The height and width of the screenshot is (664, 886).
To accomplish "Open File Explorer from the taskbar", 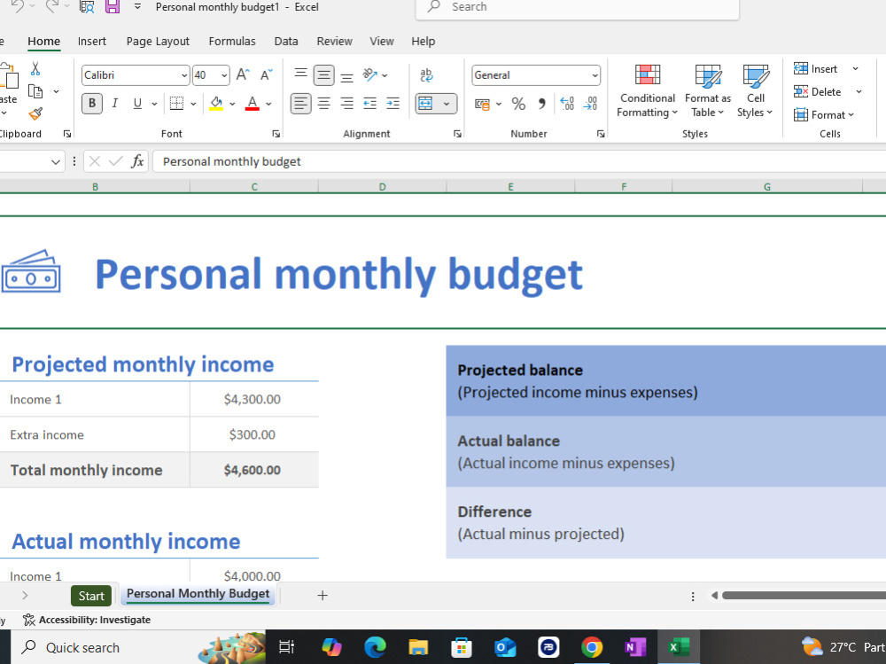I will pyautogui.click(x=418, y=647).
